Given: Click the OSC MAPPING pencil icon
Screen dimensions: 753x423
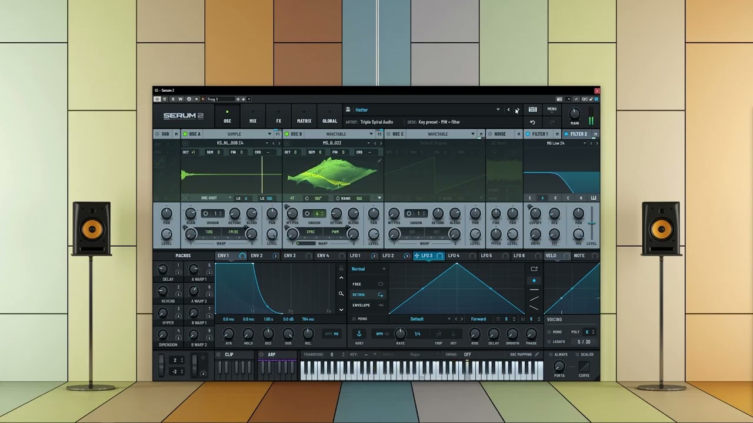Looking at the screenshot, I should point(535,354).
